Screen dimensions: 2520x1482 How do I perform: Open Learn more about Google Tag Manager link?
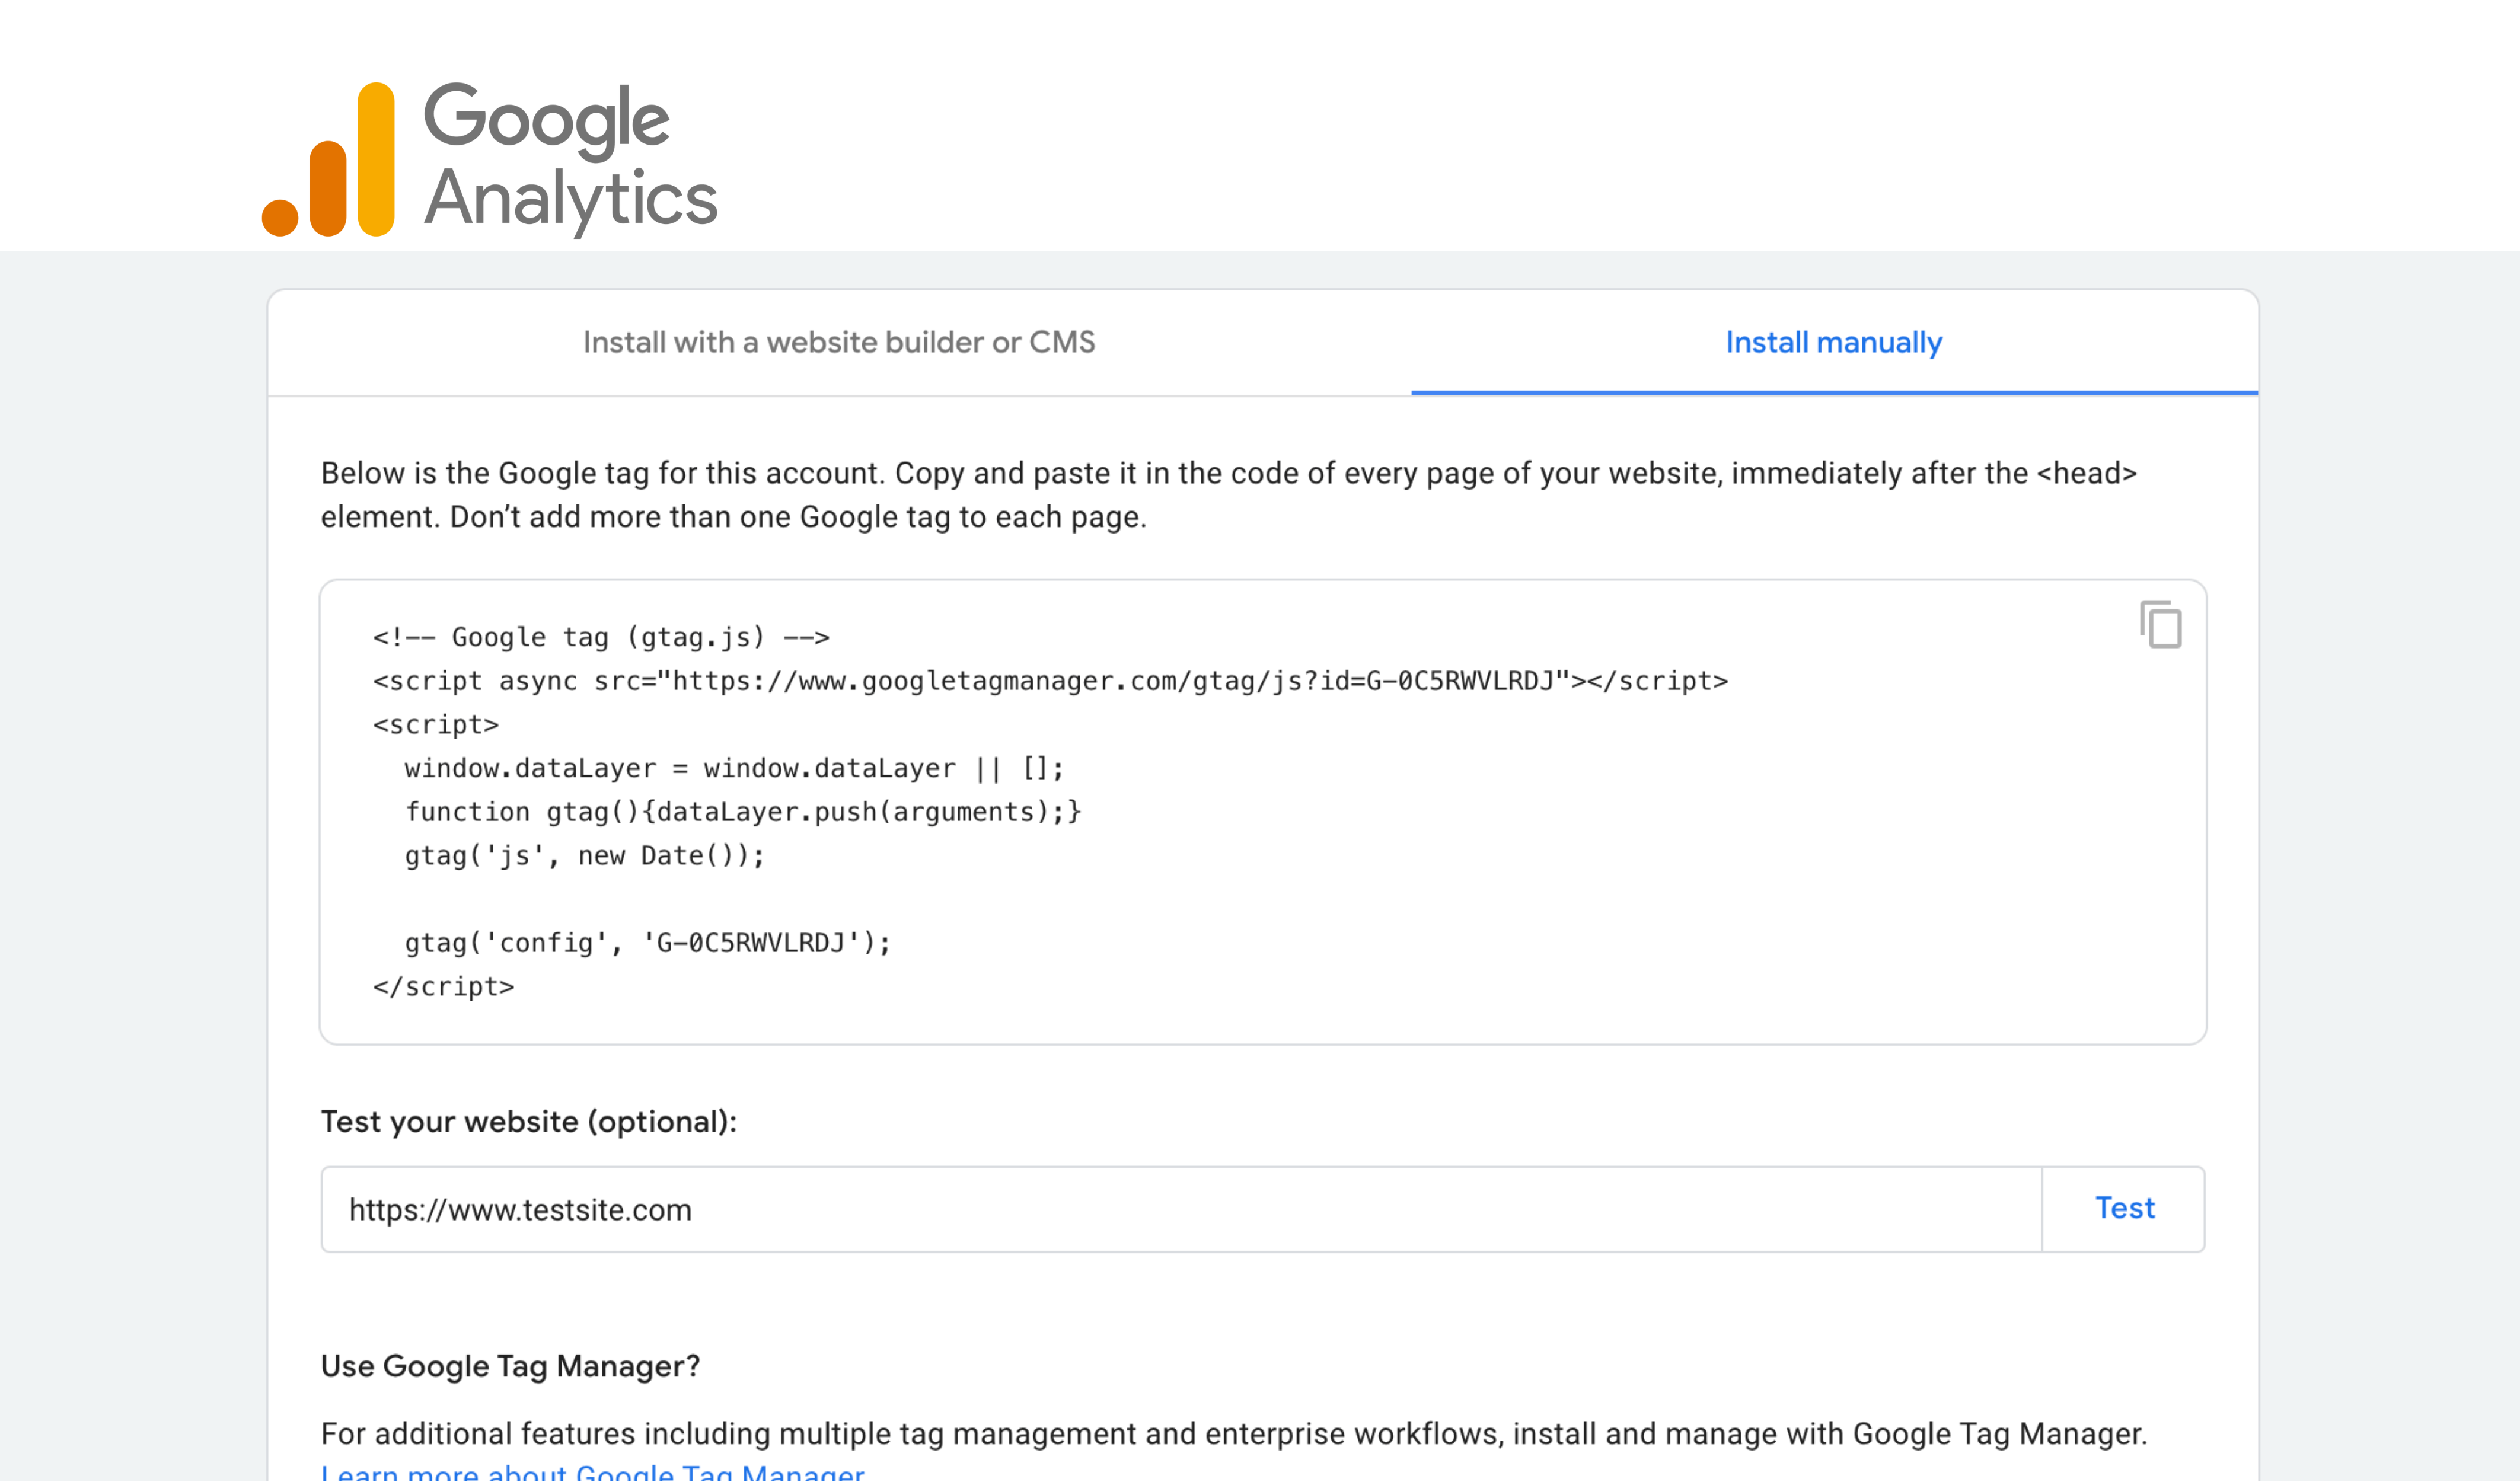(x=592, y=1472)
